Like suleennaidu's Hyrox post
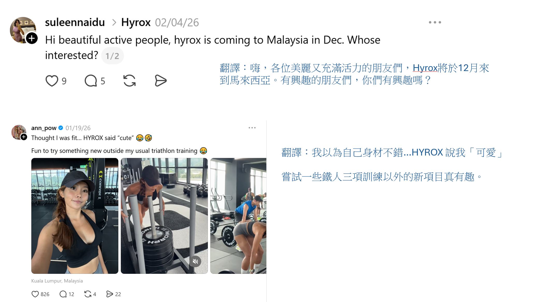The width and height of the screenshot is (535, 302). (x=52, y=81)
